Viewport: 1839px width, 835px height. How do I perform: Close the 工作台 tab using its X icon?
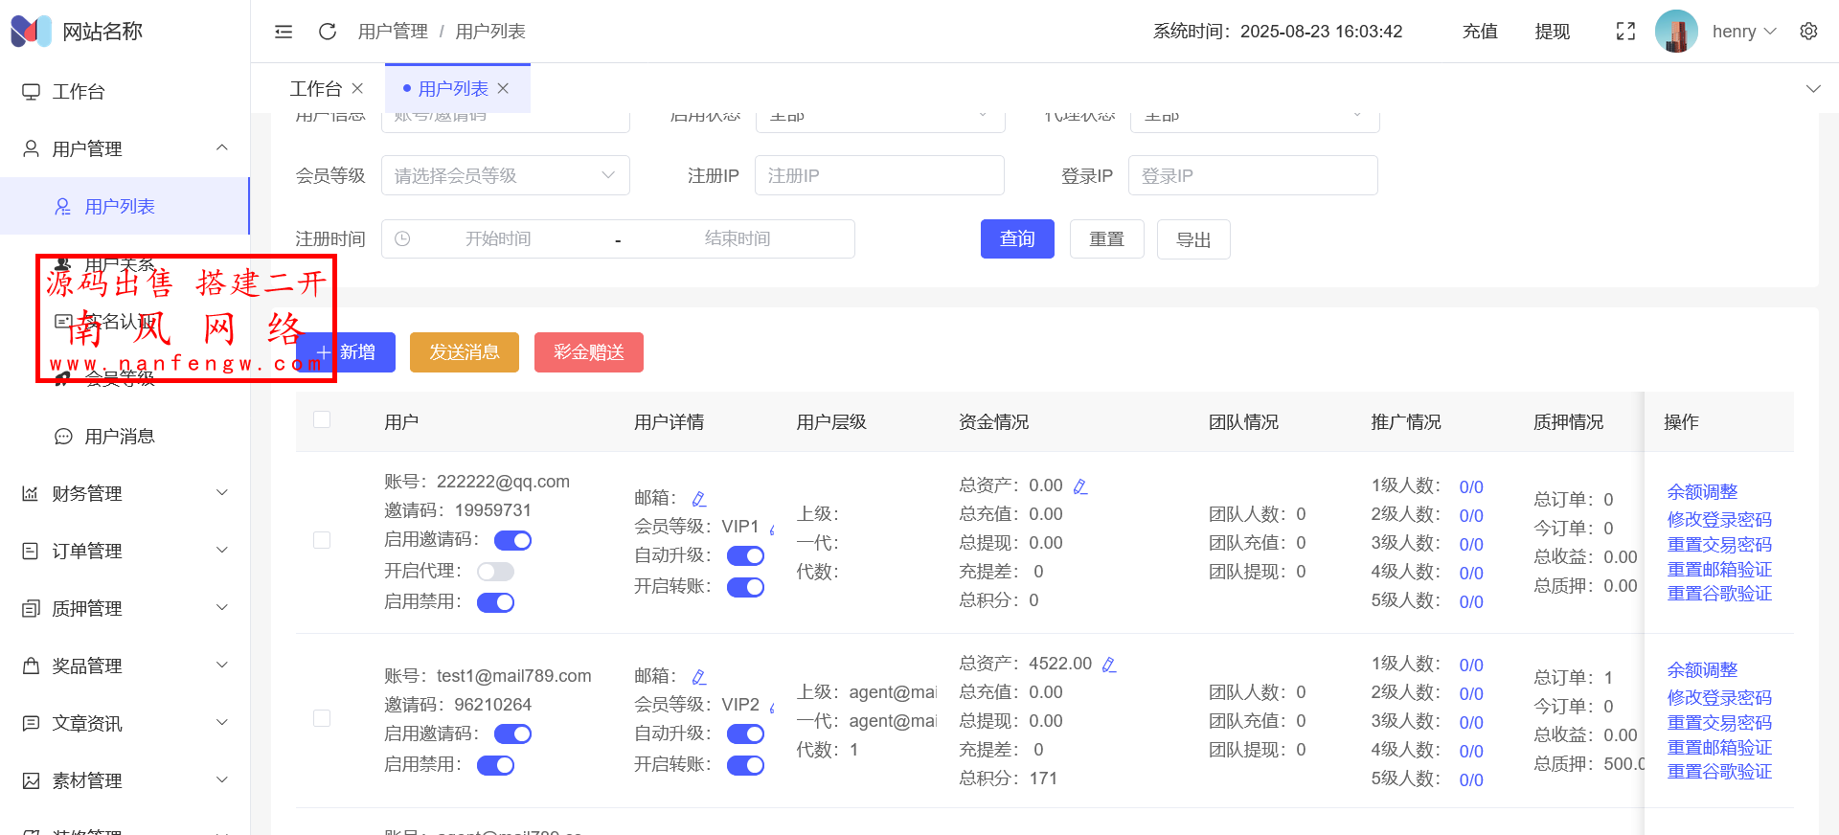[x=357, y=88]
